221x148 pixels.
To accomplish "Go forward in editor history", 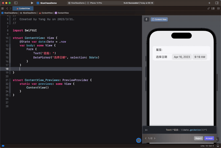I will [10, 9].
